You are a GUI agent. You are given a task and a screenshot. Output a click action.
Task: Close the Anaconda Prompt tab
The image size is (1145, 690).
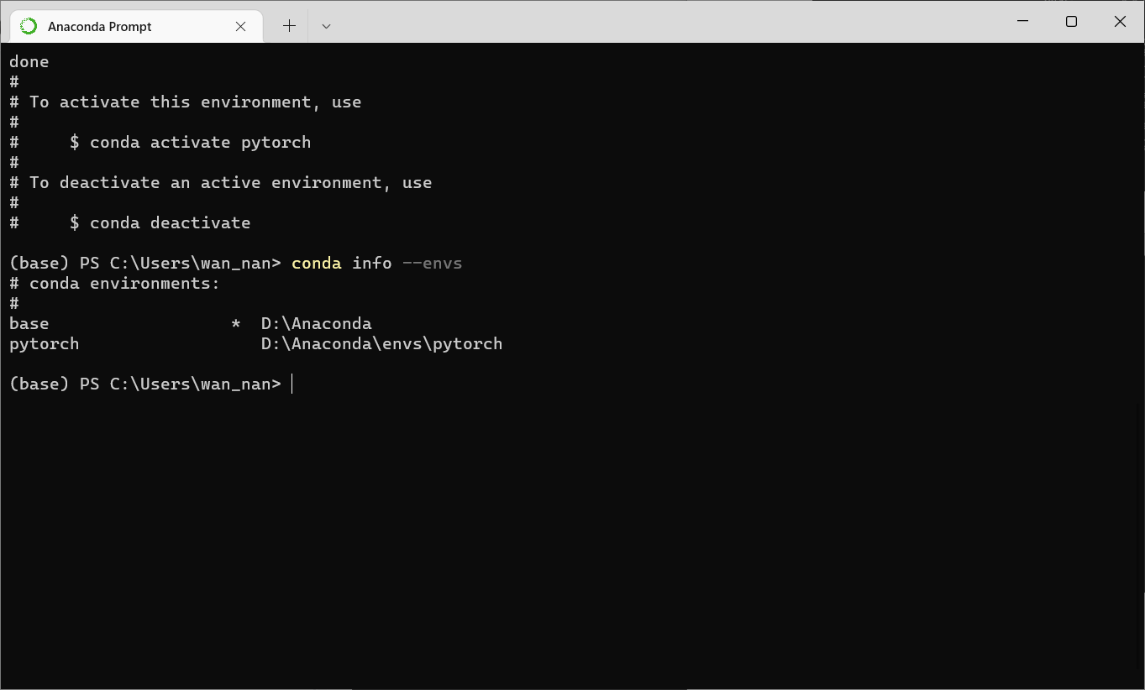coord(241,26)
